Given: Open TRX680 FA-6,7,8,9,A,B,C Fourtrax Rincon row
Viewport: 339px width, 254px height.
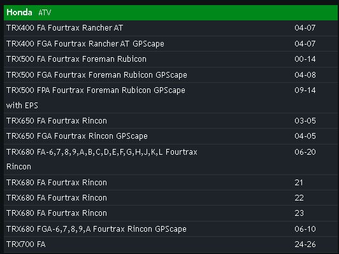Looking at the screenshot, I should click(171, 159).
